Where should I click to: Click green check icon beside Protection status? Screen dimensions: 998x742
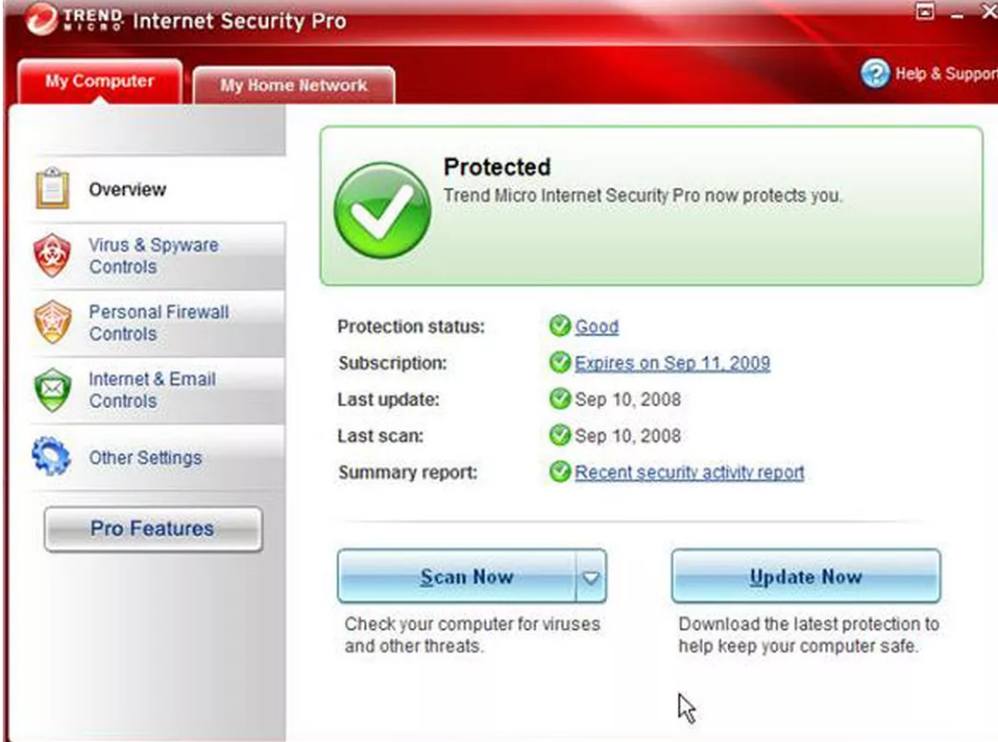click(560, 327)
